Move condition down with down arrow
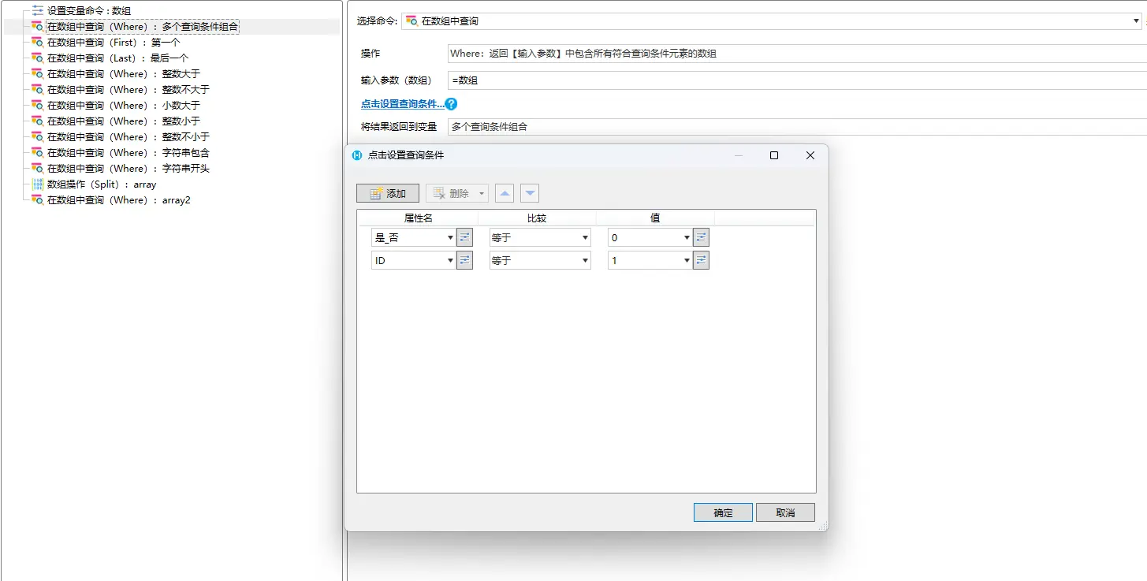1147x581 pixels. pos(530,193)
